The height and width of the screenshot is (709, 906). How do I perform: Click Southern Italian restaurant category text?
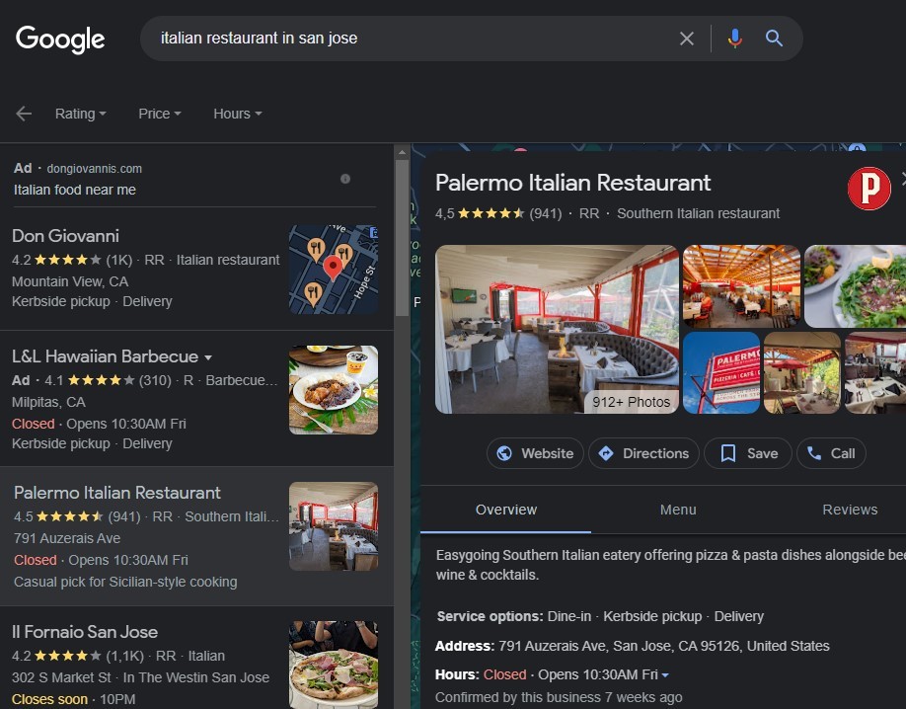coord(698,213)
